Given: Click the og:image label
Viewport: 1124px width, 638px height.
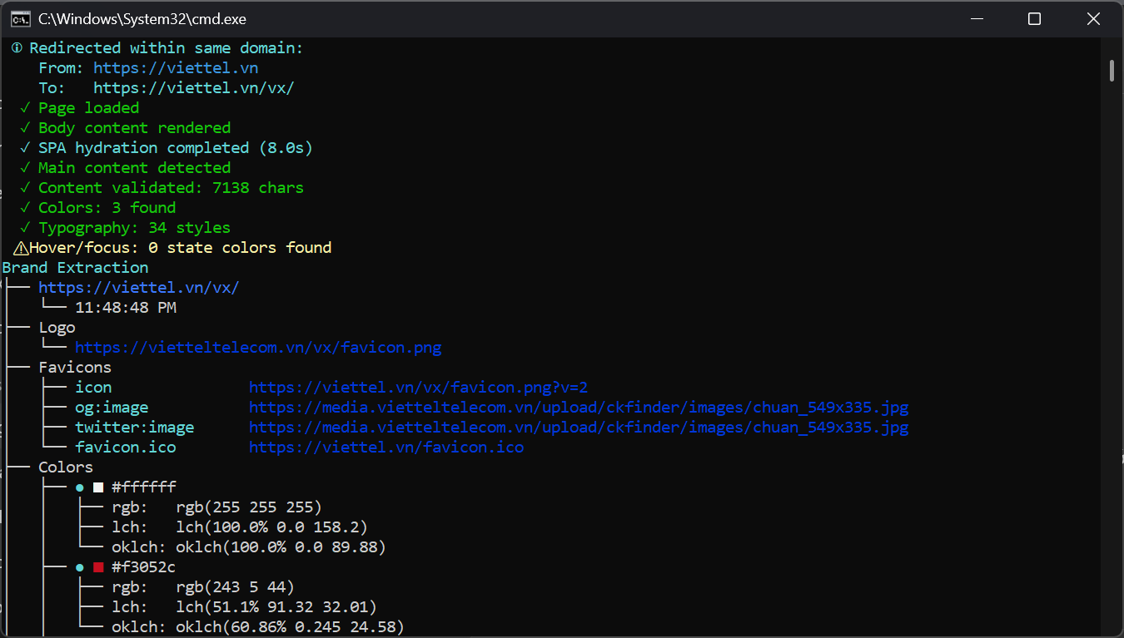Looking at the screenshot, I should [112, 408].
